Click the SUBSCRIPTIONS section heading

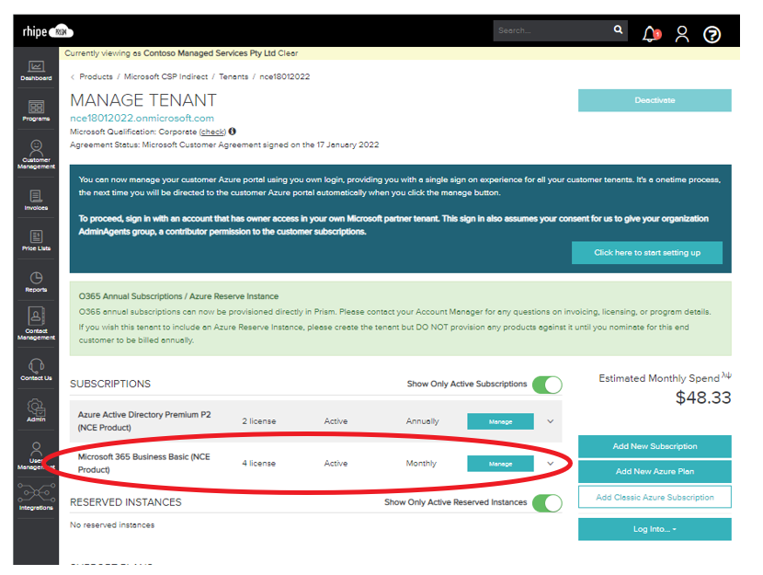point(110,385)
